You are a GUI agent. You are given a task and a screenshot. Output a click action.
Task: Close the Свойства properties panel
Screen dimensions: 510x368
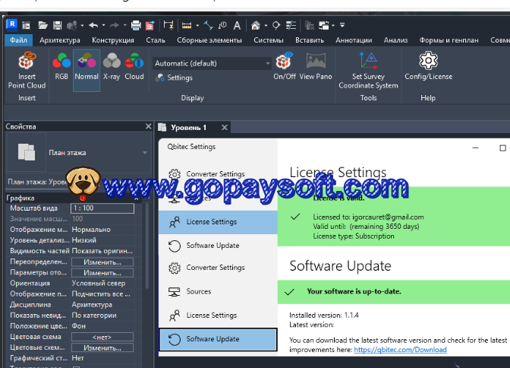pyautogui.click(x=148, y=126)
